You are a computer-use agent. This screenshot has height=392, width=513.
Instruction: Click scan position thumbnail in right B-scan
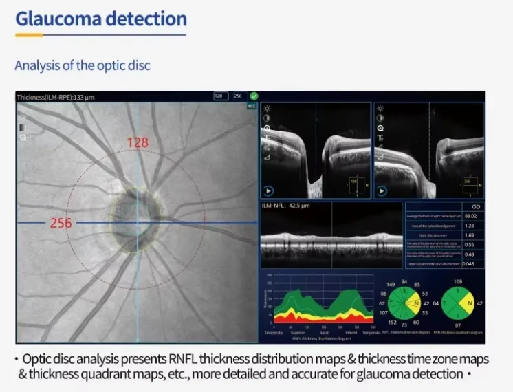tap(470, 186)
